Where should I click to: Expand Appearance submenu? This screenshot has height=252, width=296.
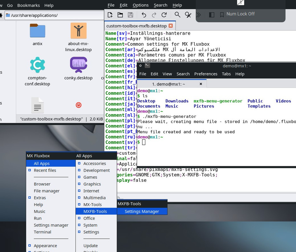51,246
